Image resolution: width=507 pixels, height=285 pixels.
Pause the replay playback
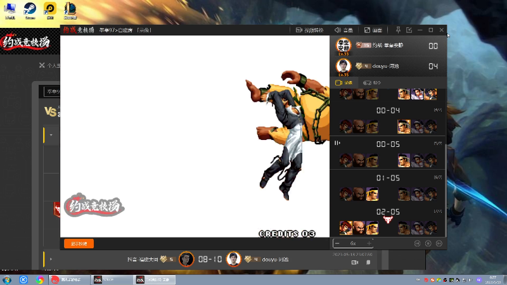tap(428, 243)
